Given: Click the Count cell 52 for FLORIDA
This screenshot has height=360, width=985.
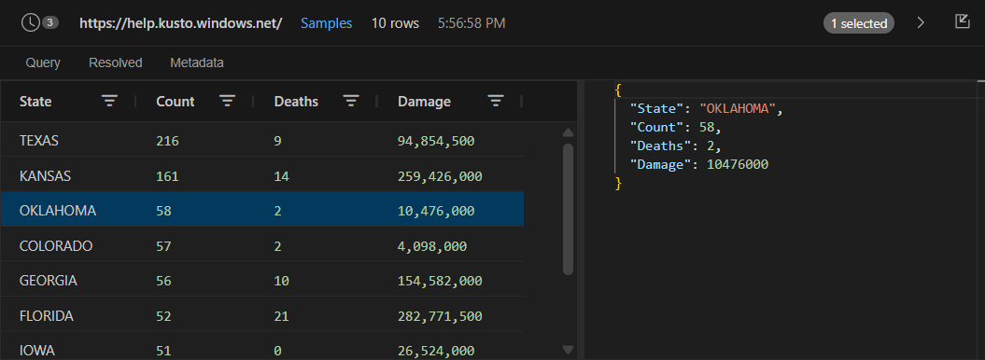Looking at the screenshot, I should pyautogui.click(x=163, y=316).
